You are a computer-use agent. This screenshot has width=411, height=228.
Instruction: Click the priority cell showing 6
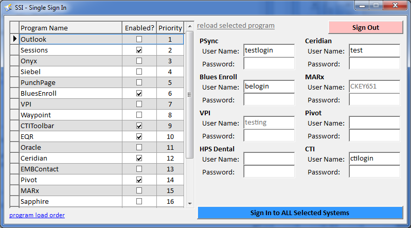[x=170, y=93]
